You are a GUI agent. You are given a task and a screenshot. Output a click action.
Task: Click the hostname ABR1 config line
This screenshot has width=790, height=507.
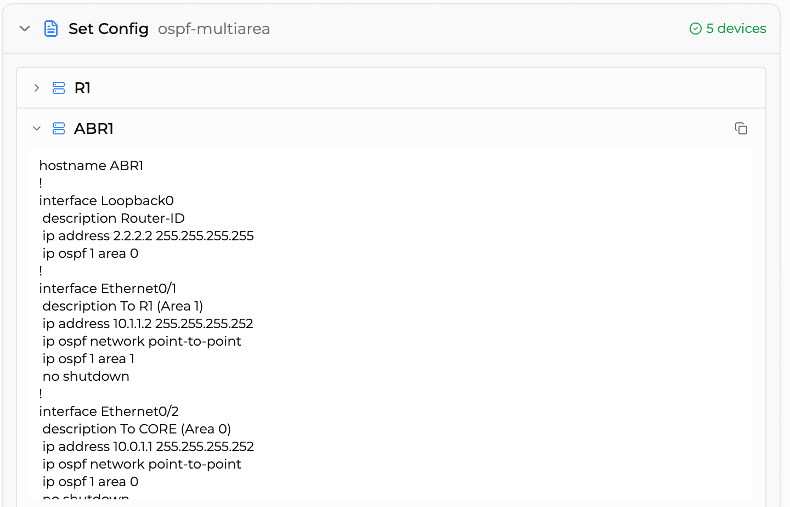(91, 165)
